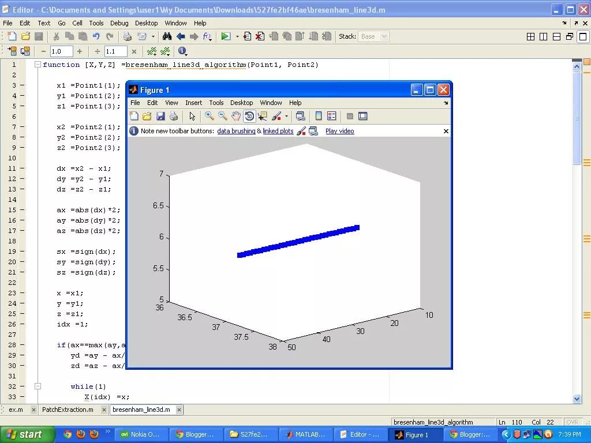Click Evaluate cell and advance icon

(25, 51)
